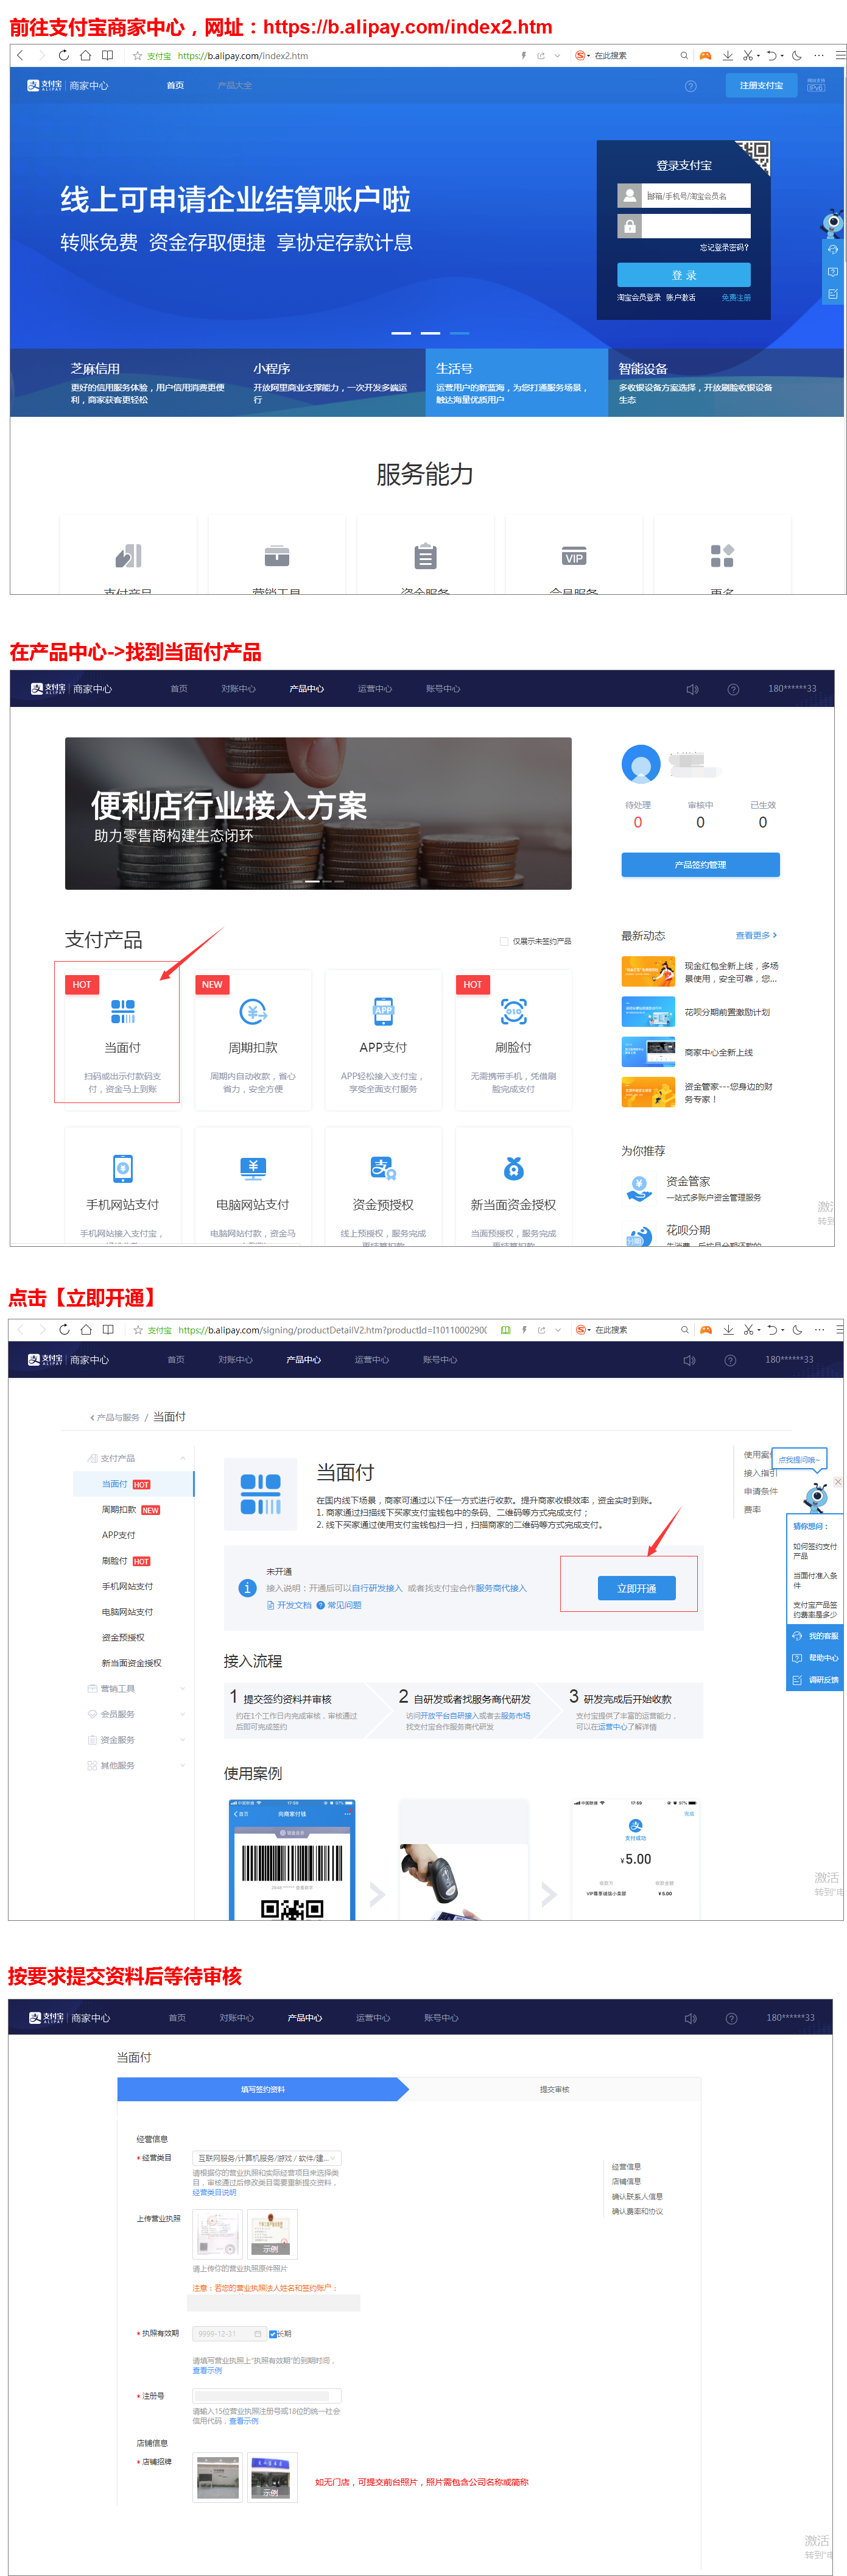
Task: Untick the 长期 checkbox next to 执照有效期
Action: (273, 2334)
